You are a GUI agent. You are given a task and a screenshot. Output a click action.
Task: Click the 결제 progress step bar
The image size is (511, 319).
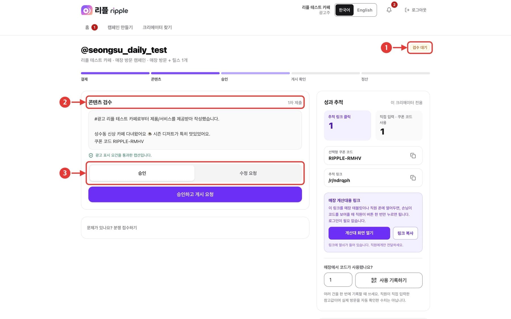pyautogui.click(x=115, y=73)
